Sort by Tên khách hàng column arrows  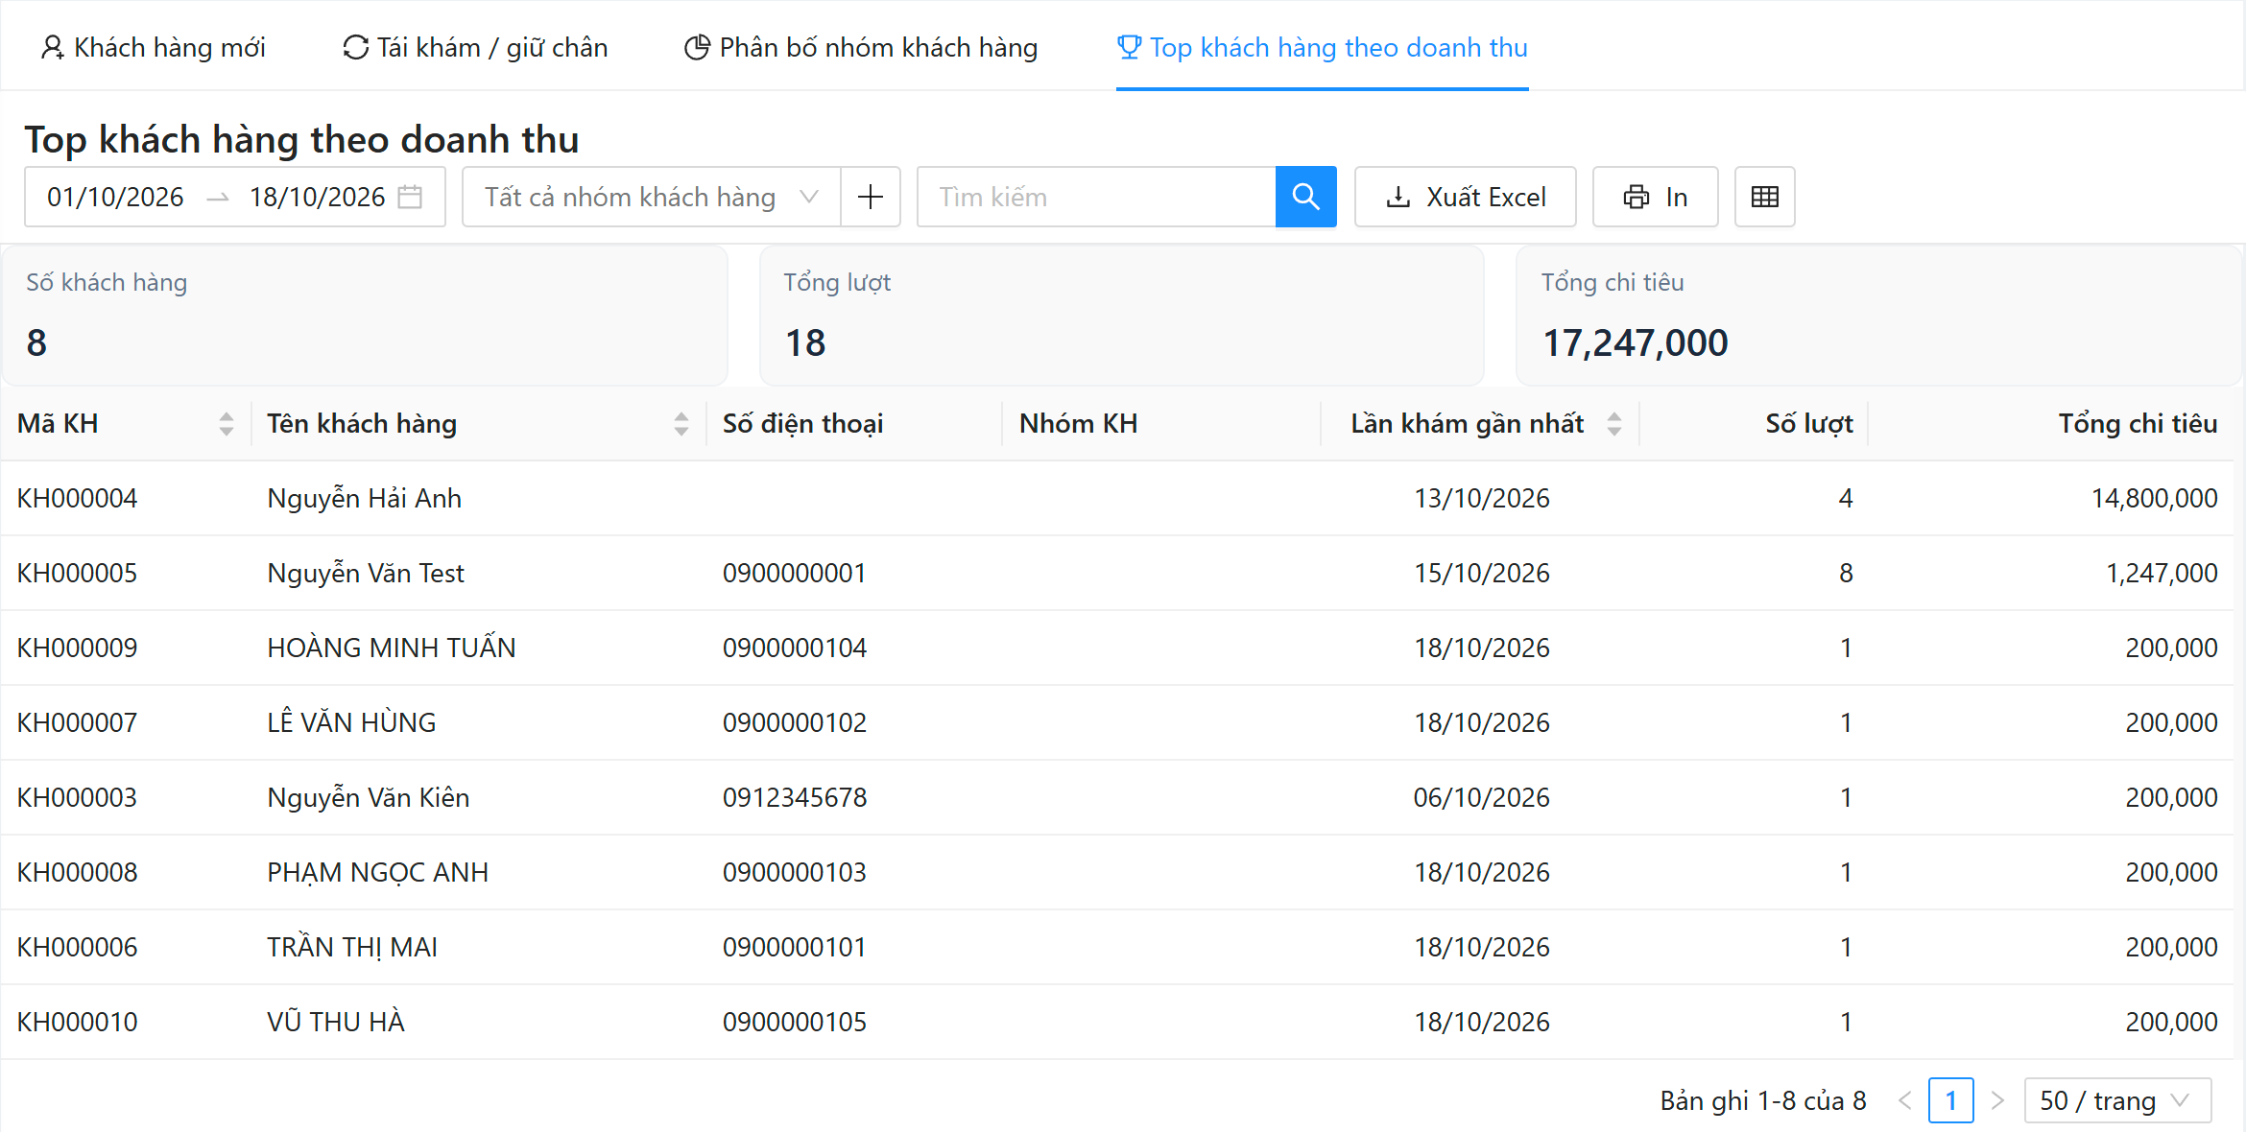[681, 423]
